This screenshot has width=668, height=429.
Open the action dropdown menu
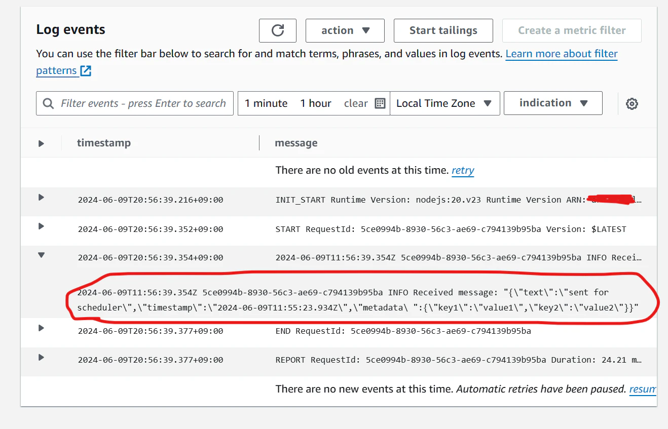(345, 30)
